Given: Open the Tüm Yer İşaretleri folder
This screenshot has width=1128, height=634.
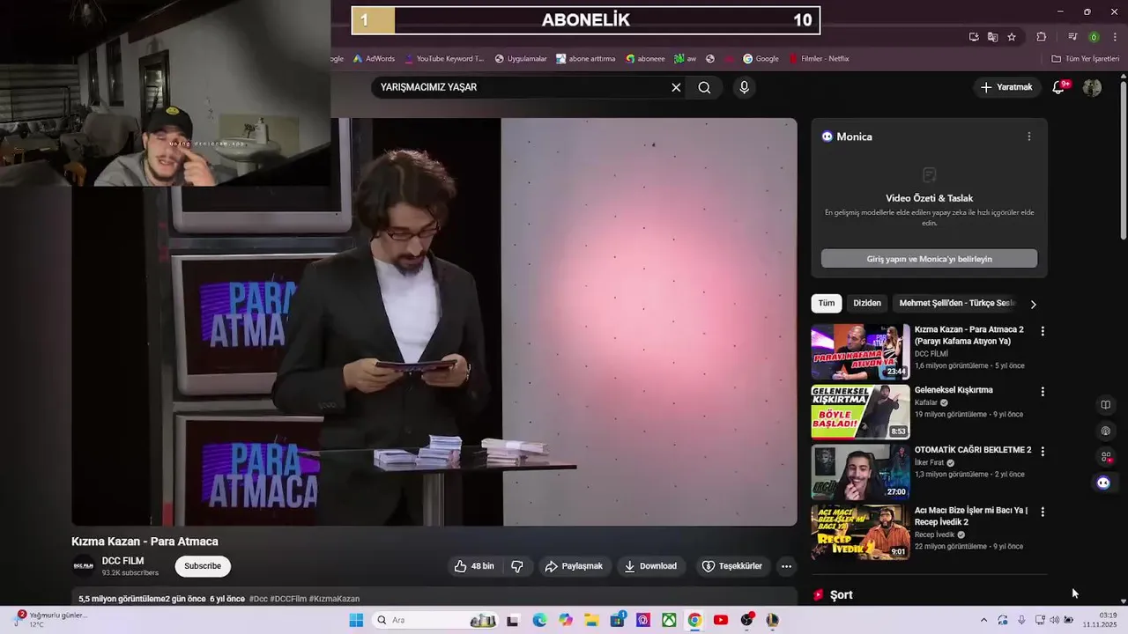Looking at the screenshot, I should (x=1085, y=59).
